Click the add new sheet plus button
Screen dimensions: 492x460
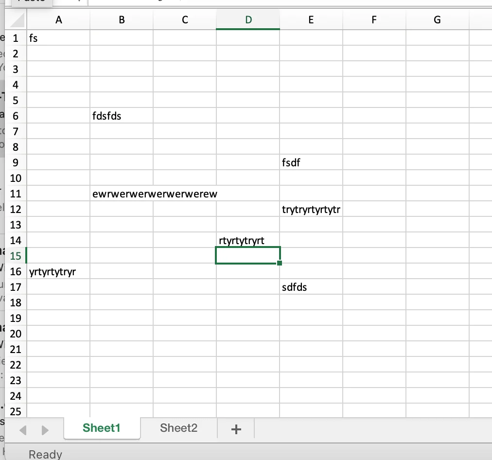coord(236,429)
